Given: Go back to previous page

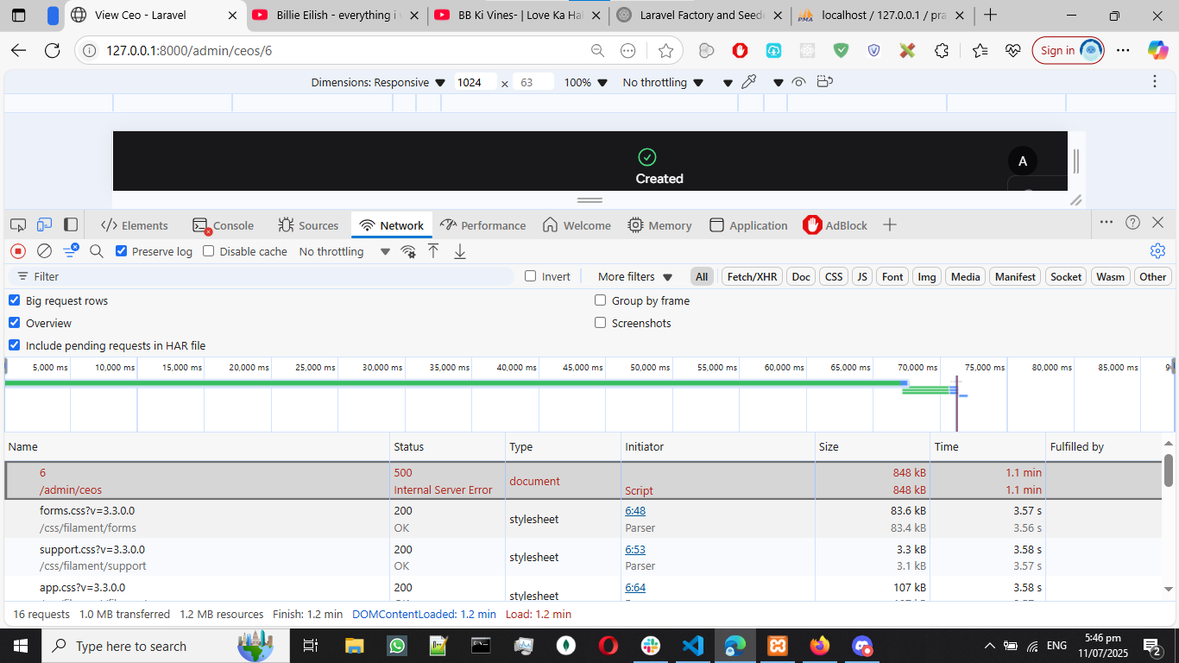Looking at the screenshot, I should pyautogui.click(x=18, y=51).
